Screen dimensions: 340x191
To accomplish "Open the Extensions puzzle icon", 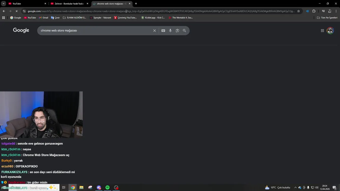I will (314, 11).
